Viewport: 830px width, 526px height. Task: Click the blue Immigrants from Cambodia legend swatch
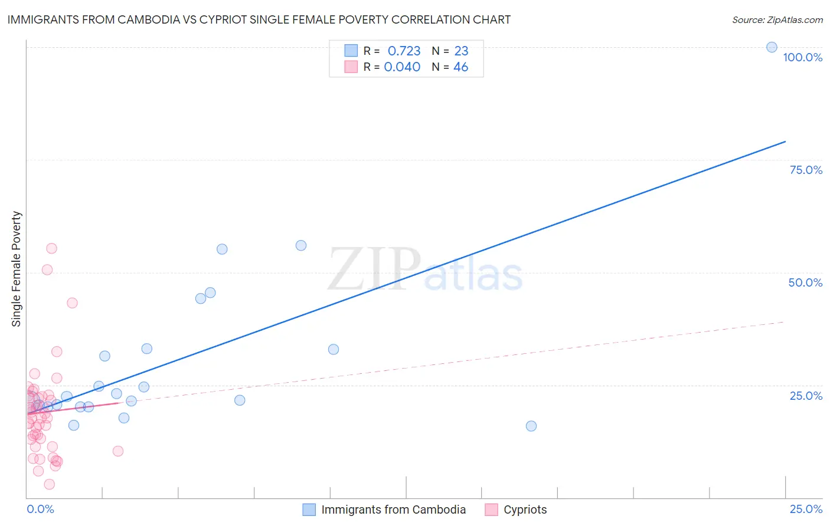click(309, 509)
